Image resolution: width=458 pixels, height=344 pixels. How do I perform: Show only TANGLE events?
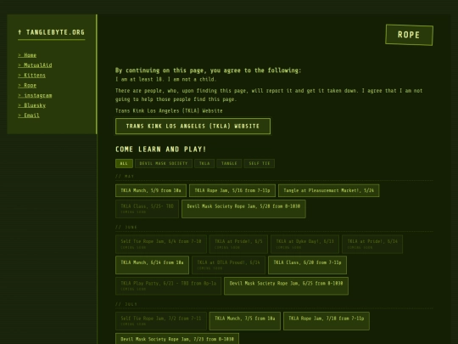pyautogui.click(x=229, y=163)
